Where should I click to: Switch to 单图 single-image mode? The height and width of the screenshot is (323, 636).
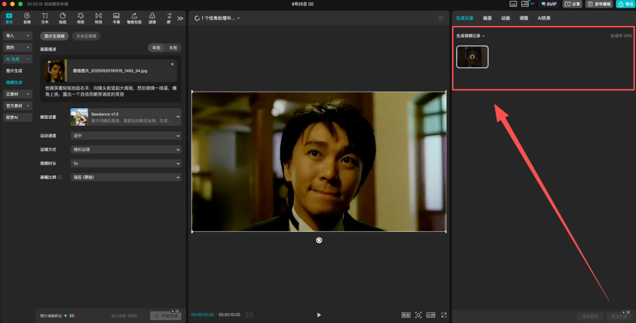tap(156, 48)
